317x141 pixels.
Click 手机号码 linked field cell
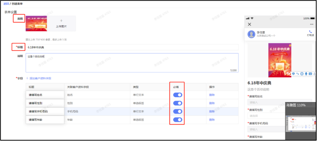pyautogui.click(x=73, y=111)
